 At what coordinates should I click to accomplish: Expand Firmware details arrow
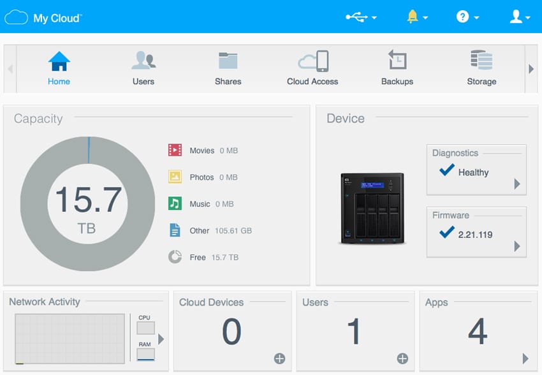(517, 246)
